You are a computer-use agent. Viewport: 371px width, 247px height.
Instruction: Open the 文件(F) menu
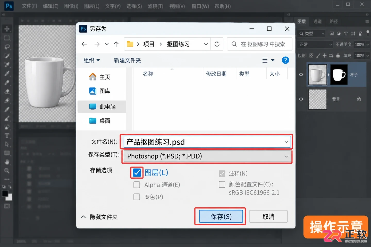coord(29,6)
